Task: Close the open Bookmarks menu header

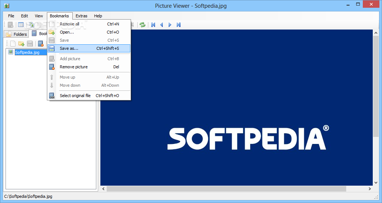Action: pos(59,16)
